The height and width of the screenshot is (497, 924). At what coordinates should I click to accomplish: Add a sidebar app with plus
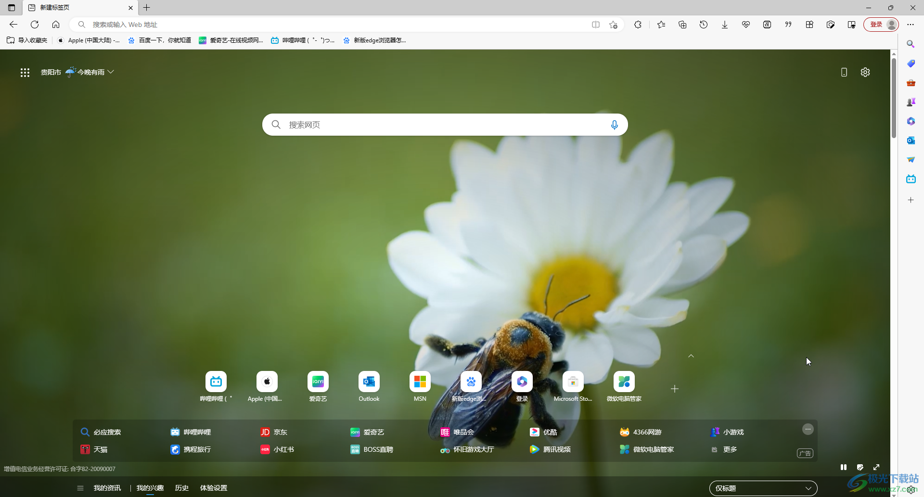tap(911, 200)
